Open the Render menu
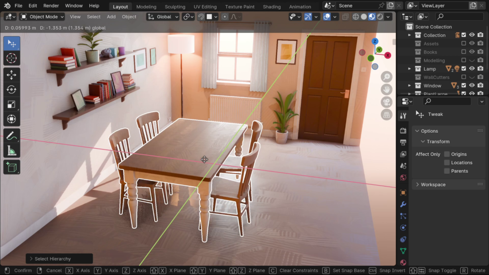 [x=51, y=6]
